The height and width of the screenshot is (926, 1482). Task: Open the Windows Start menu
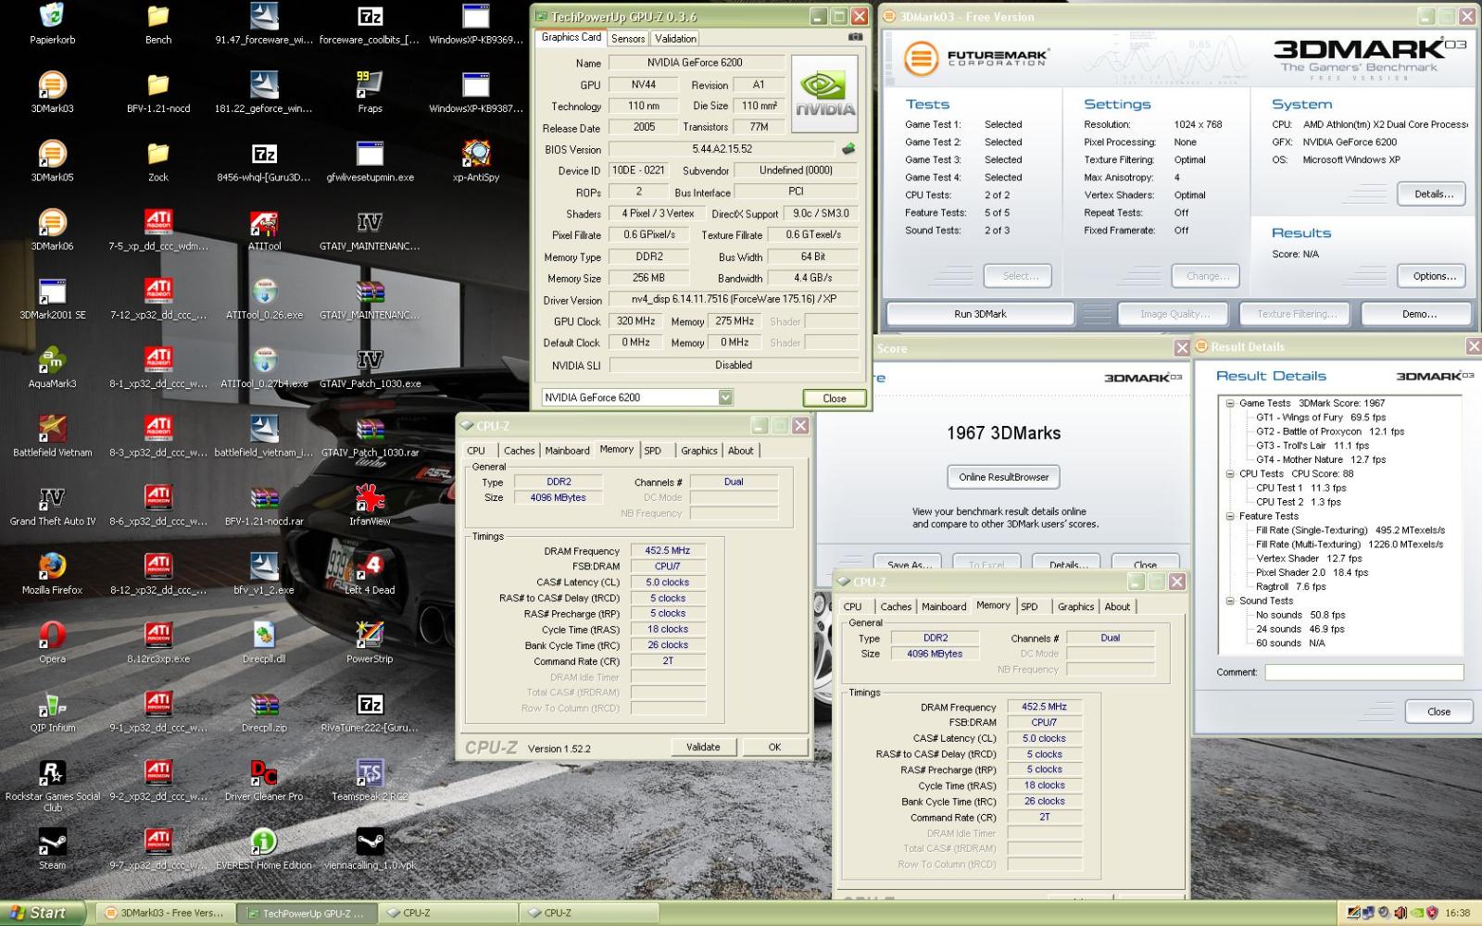pos(43,913)
